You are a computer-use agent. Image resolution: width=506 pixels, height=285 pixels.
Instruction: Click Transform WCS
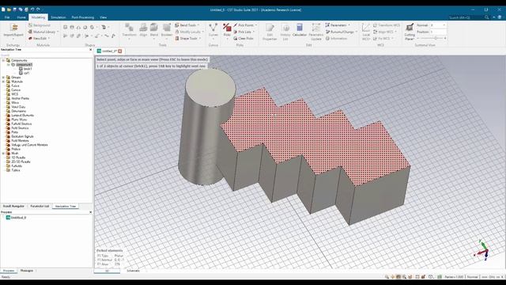(x=387, y=25)
